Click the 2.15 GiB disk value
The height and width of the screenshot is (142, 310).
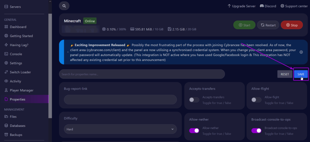(x=179, y=29)
